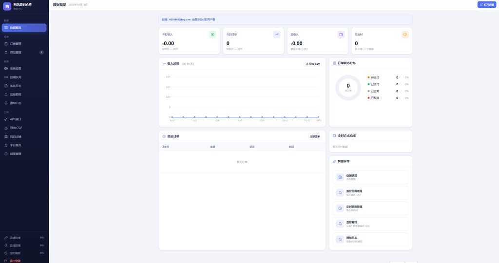Click the green coin icon on 今日收入 card
Screen dimensions: 499x263
(212, 35)
